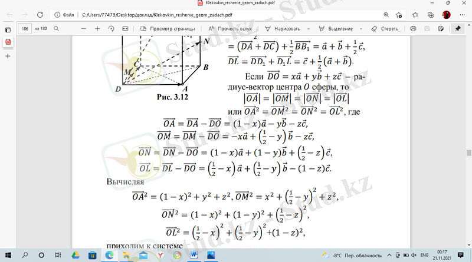Click the vertical scrollbar thumb
Viewport: 472px width, 262px height.
(x=468, y=152)
